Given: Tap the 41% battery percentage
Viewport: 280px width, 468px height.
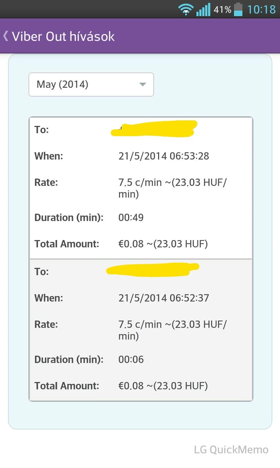Looking at the screenshot, I should [222, 10].
